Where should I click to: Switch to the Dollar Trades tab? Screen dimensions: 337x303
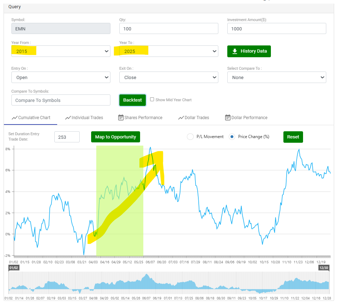194,118
